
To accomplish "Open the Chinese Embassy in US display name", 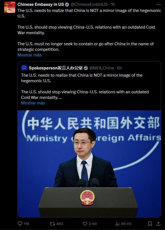I will click(41, 4).
